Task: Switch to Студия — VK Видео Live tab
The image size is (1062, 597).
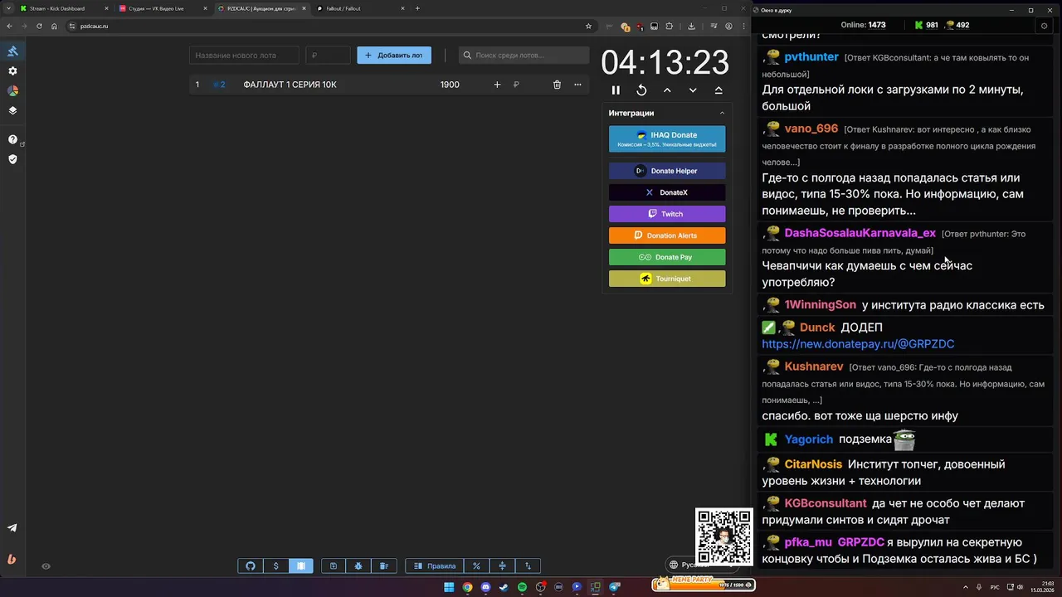Action: [x=162, y=8]
